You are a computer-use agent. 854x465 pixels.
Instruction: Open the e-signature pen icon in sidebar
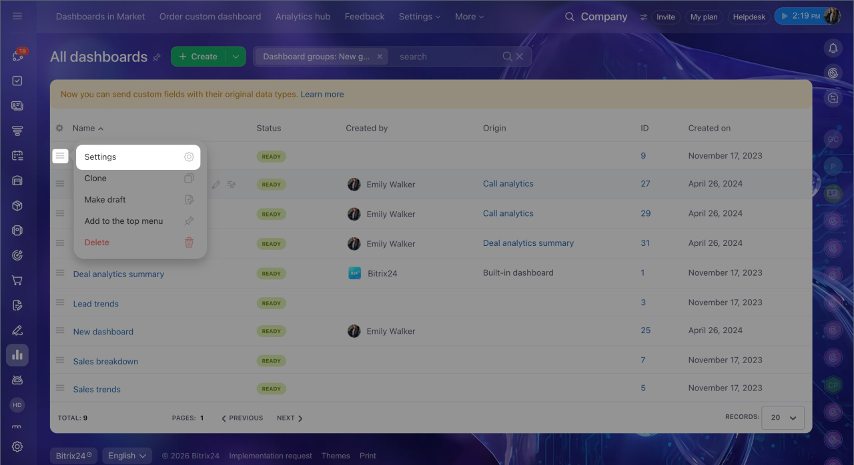click(17, 330)
